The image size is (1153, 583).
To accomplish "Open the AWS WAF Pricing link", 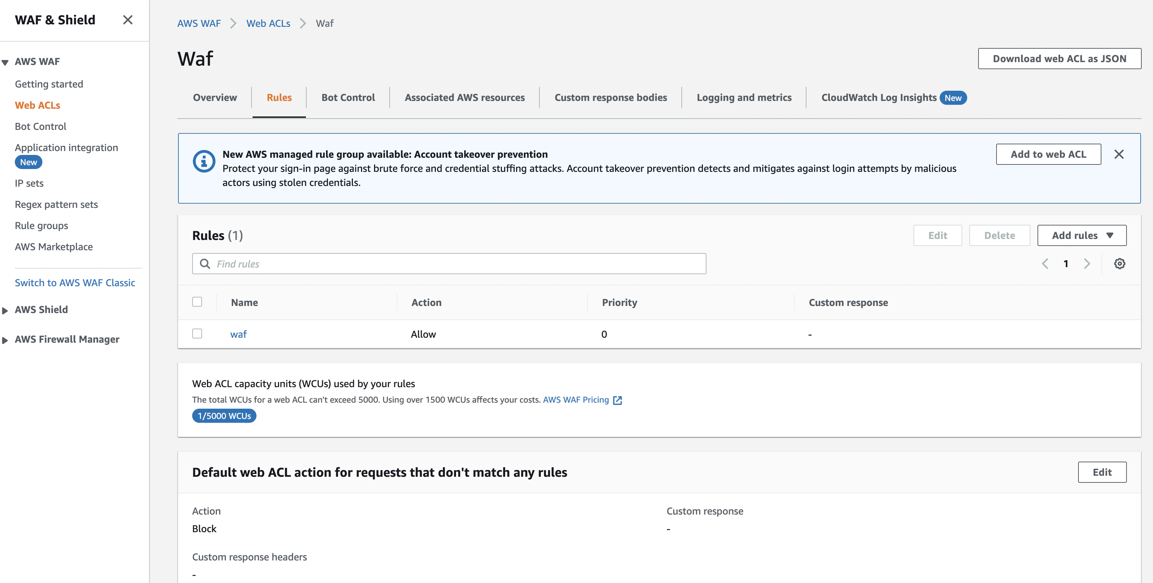I will pos(575,400).
